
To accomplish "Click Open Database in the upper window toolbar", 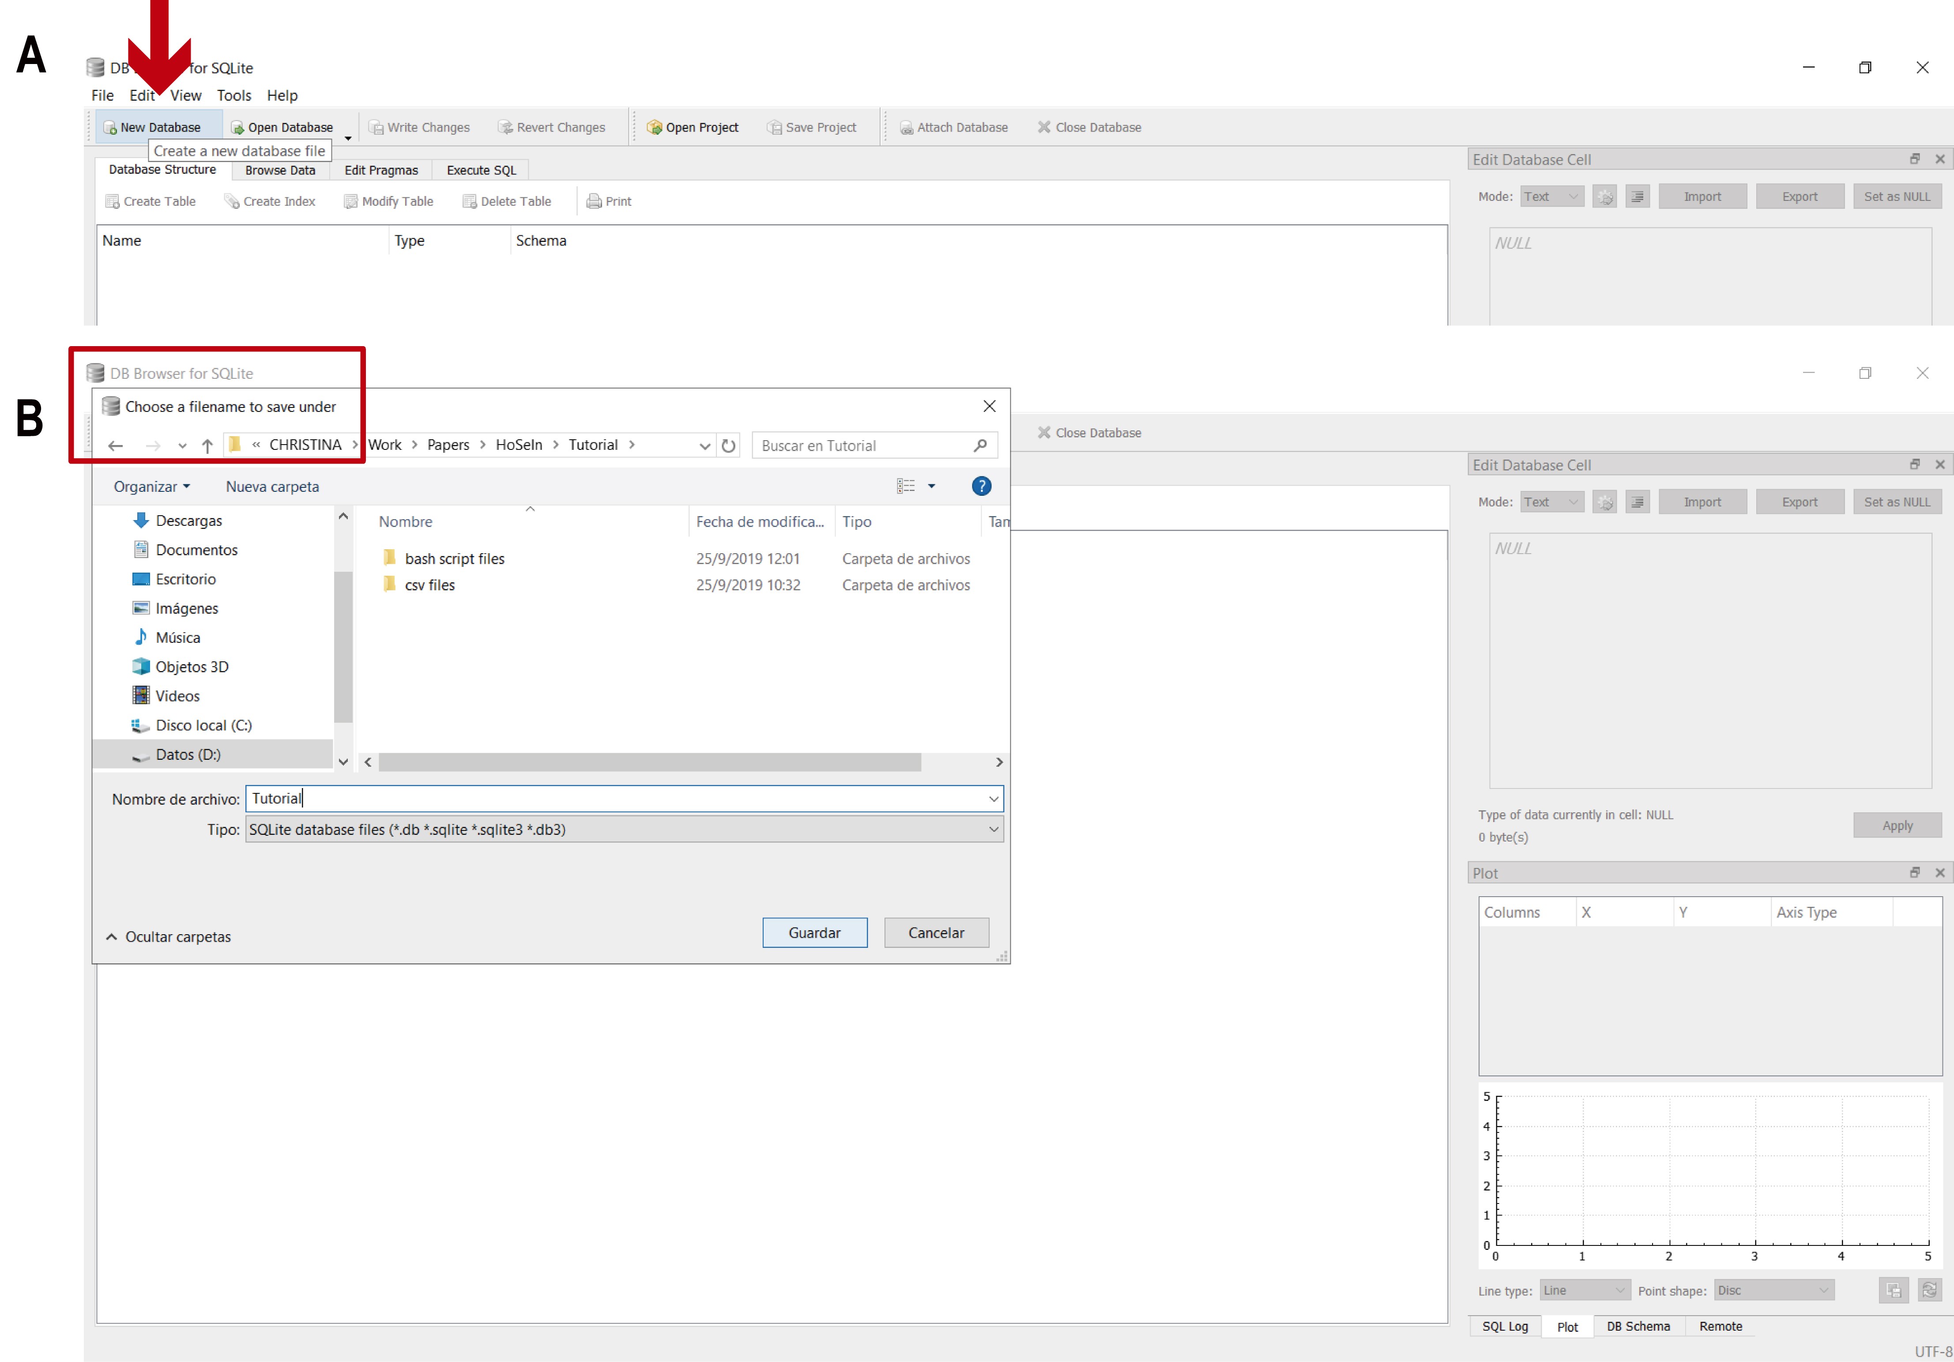I will click(282, 128).
